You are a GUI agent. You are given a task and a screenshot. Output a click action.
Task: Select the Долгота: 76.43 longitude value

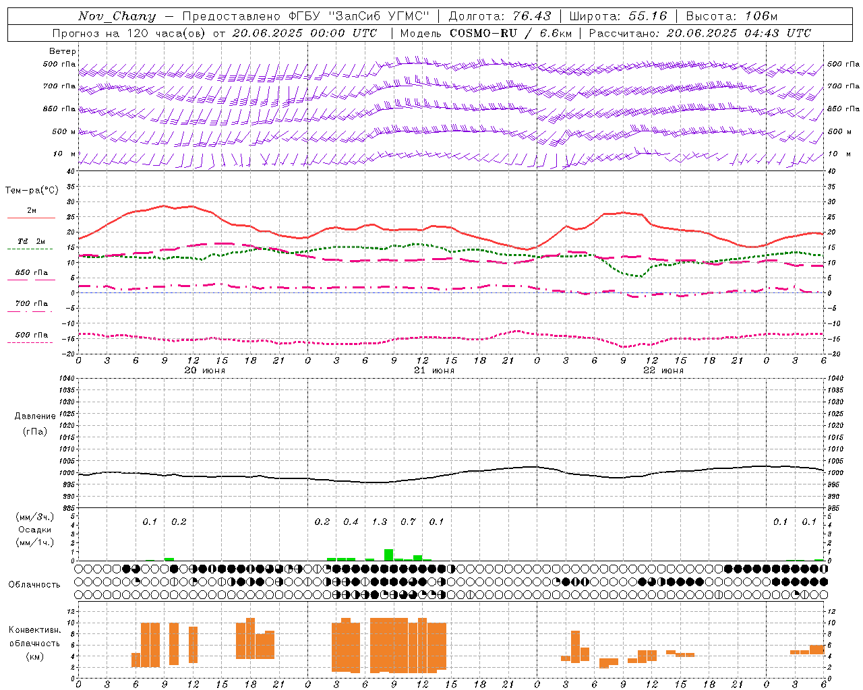pos(500,16)
